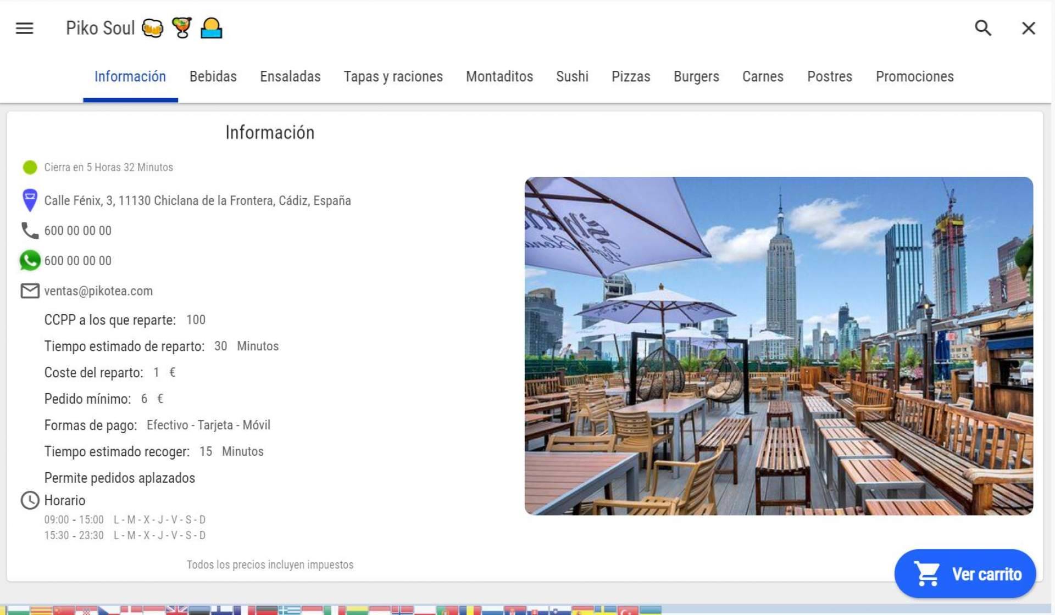Select the UK flag language
Image resolution: width=1055 pixels, height=615 pixels.
[176, 611]
